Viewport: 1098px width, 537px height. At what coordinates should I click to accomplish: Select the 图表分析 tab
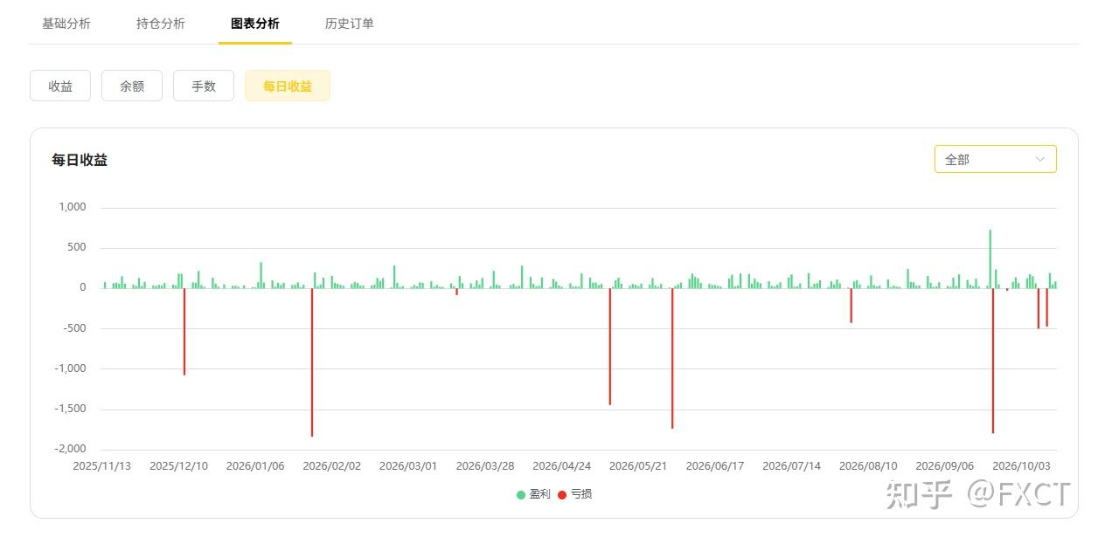pos(255,24)
